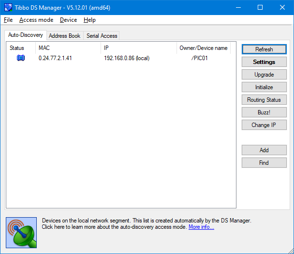
Task: Minimize the DS Manager window
Action: (x=238, y=8)
